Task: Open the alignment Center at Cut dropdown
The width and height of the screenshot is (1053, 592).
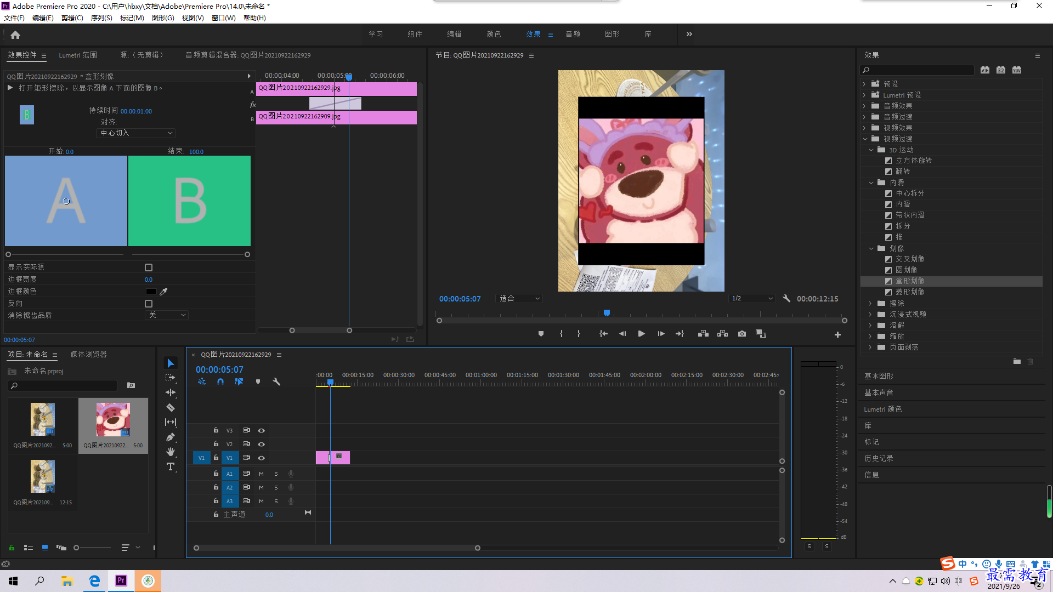Action: tap(136, 133)
